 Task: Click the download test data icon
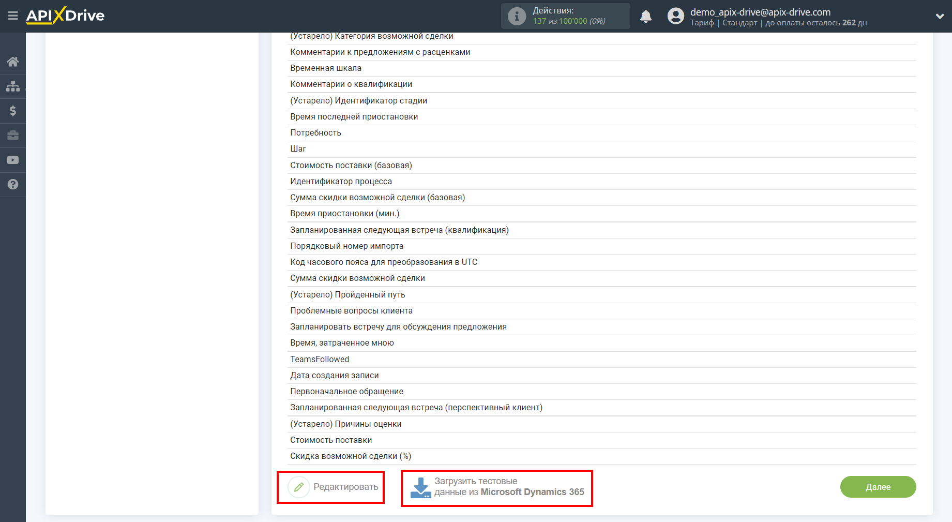pyautogui.click(x=420, y=488)
